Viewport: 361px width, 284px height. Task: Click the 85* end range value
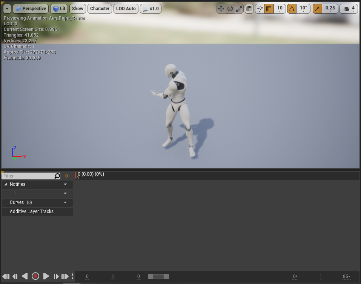[x=346, y=276]
